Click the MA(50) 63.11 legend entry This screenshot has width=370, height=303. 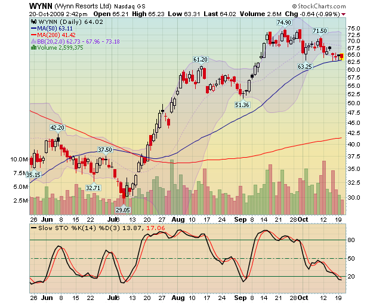point(52,29)
